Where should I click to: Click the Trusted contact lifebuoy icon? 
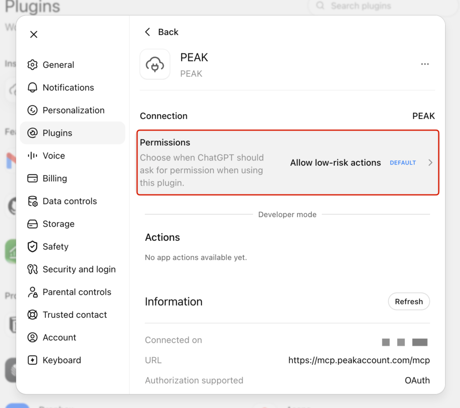(x=32, y=315)
